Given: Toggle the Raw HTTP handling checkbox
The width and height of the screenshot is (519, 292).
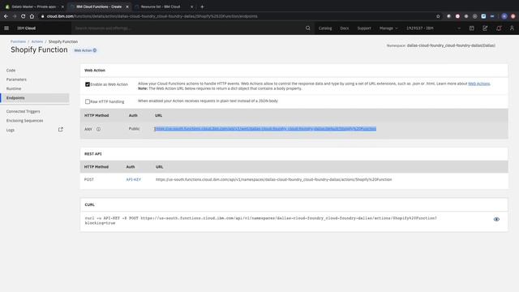Looking at the screenshot, I should [88, 101].
